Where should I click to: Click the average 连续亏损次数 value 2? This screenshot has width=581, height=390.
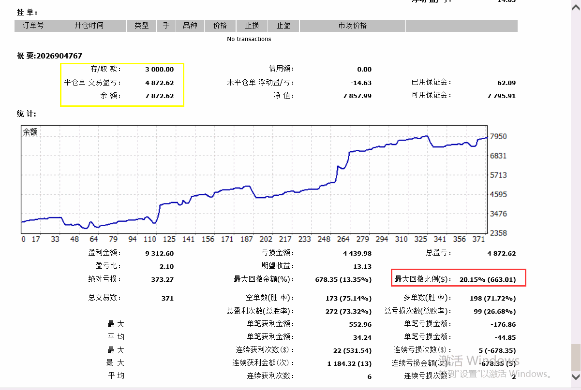click(x=514, y=376)
